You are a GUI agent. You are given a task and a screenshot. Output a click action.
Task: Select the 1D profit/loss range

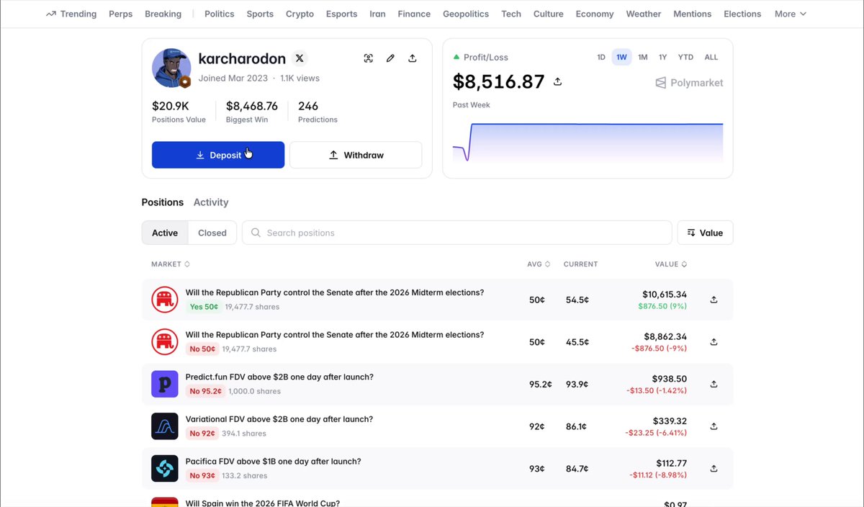[x=601, y=57]
